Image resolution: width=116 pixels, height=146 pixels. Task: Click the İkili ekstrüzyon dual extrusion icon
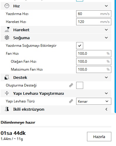click(x=7, y=109)
